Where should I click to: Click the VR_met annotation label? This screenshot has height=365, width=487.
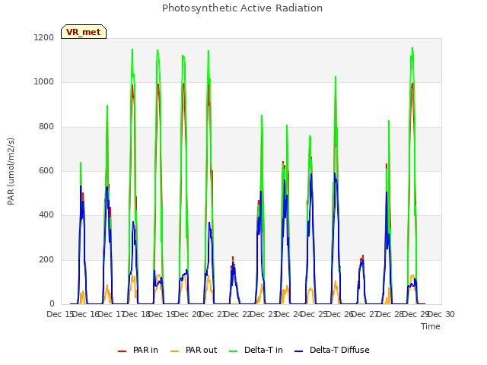[84, 32]
